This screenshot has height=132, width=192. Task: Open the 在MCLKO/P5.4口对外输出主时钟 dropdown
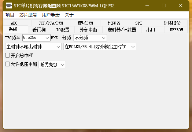100,47
